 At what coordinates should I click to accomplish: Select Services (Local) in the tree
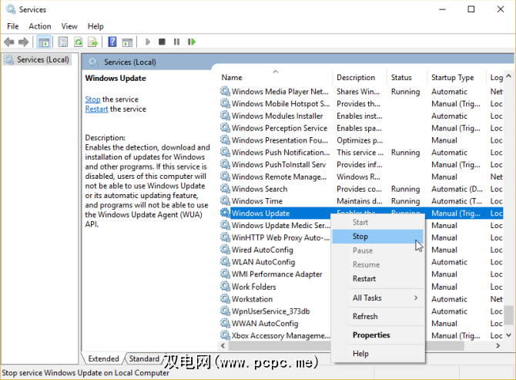click(42, 59)
